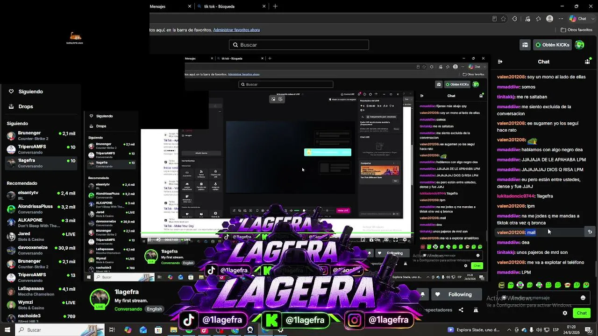Screen dimensions: 598x336
Task: Open Microsoft Store from the taskbar
Action: coord(158,330)
